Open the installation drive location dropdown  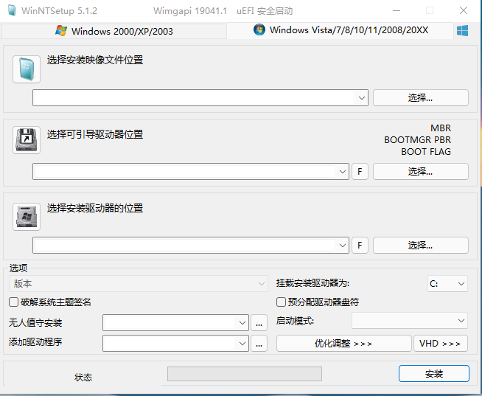click(x=343, y=246)
